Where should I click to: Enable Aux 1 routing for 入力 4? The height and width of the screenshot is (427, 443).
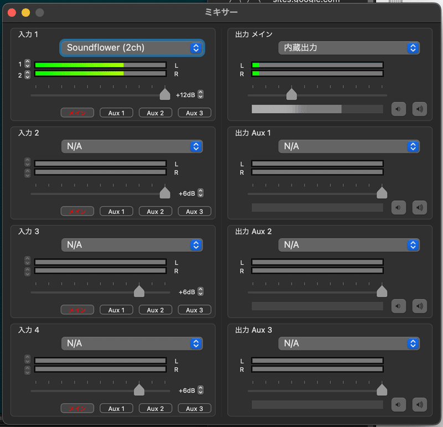tap(116, 408)
